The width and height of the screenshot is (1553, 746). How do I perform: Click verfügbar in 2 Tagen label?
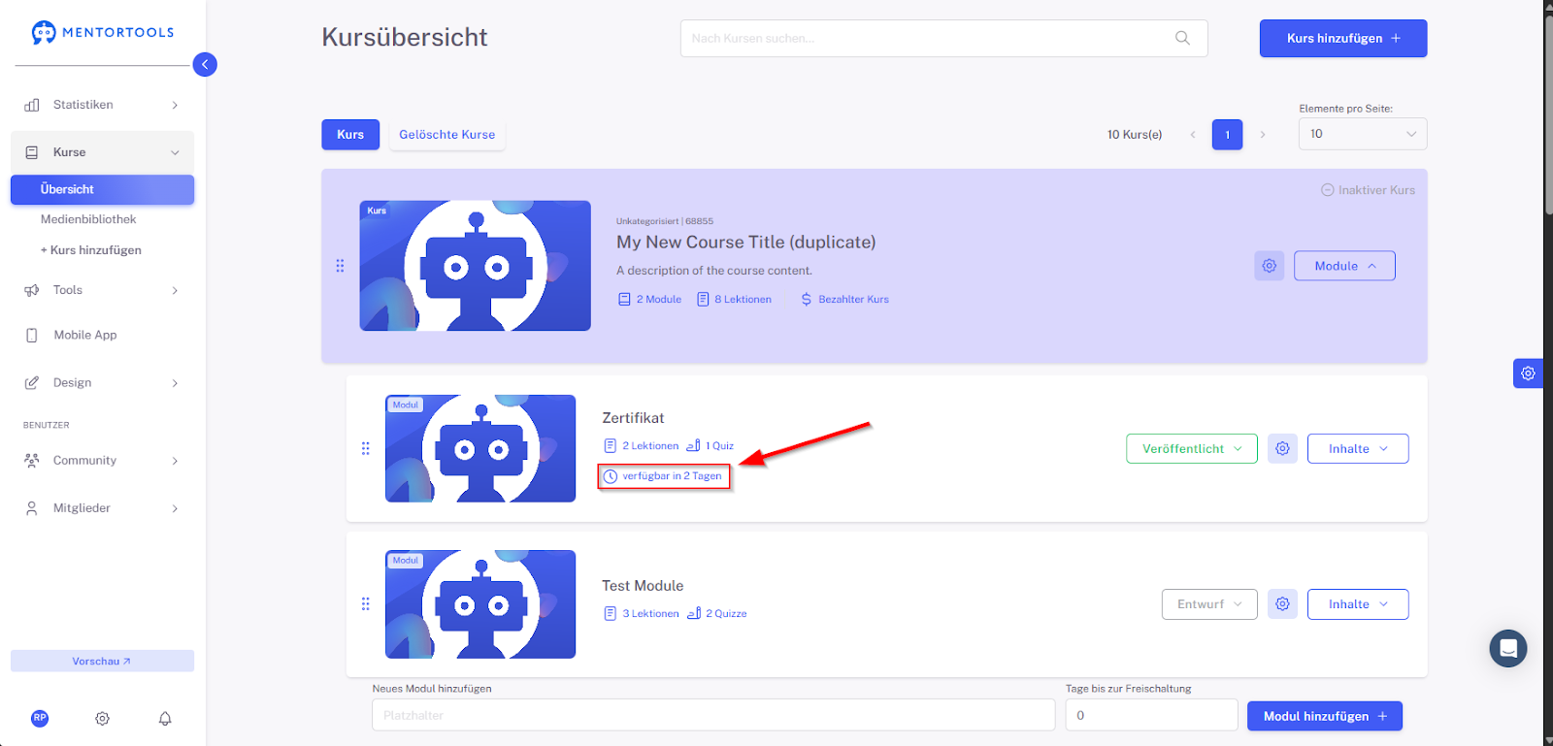coord(663,476)
